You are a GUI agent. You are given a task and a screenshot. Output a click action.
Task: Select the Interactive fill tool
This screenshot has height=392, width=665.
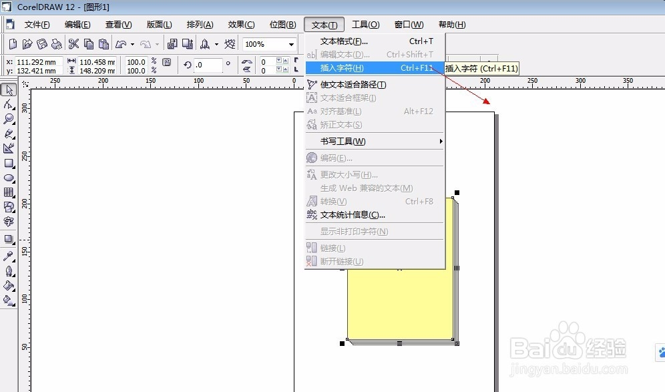click(x=9, y=301)
